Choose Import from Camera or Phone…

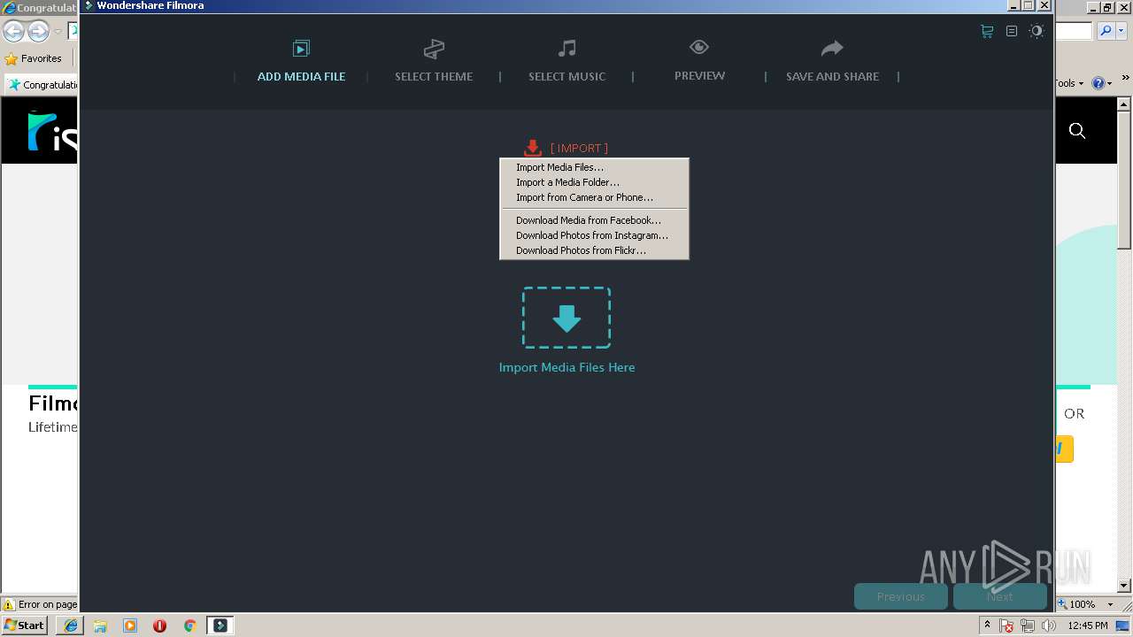pyautogui.click(x=594, y=197)
